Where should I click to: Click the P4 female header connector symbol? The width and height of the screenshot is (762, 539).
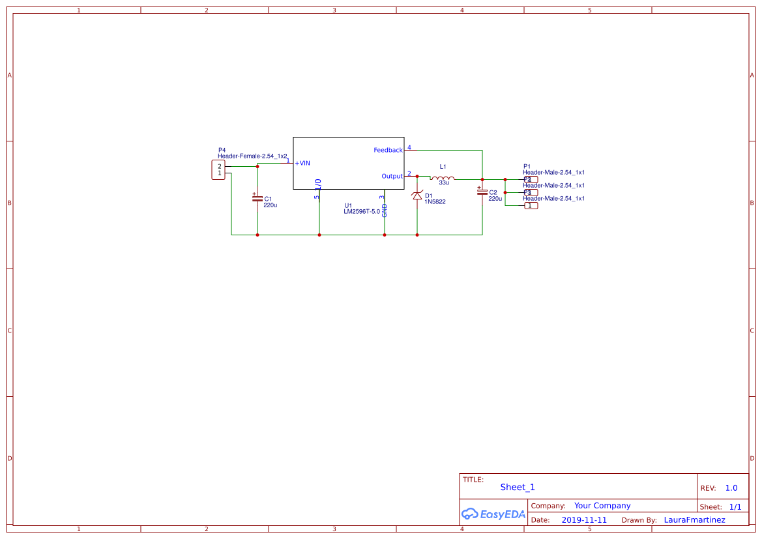click(218, 170)
